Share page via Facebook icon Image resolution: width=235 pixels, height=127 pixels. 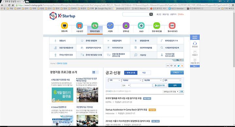(175, 66)
